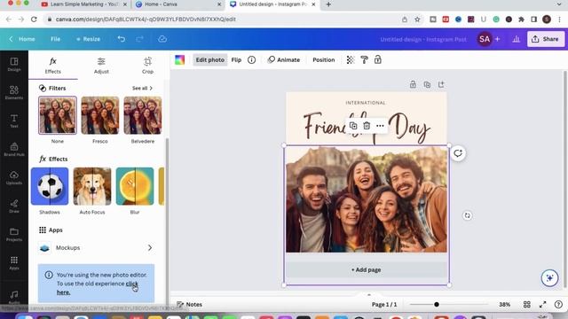Open the File menu
The height and width of the screenshot is (319, 568).
(x=55, y=39)
